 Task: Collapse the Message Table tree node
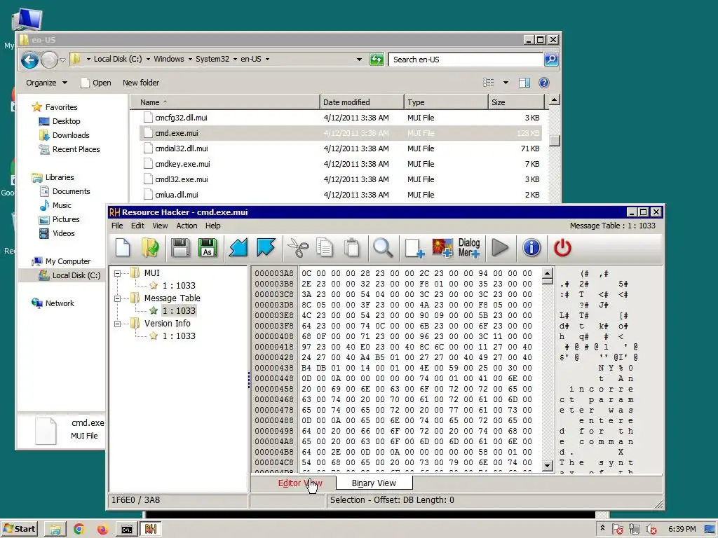[x=117, y=298]
